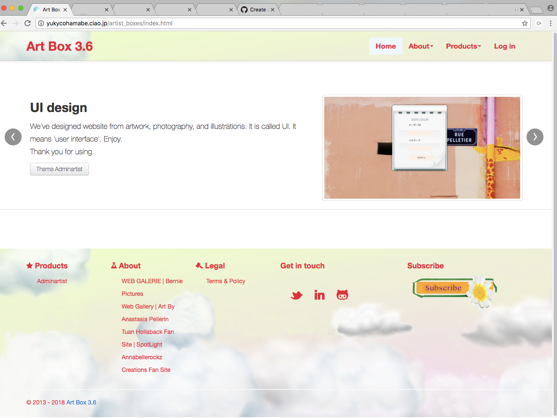Click the UI design heading
557x418 pixels.
(x=58, y=108)
